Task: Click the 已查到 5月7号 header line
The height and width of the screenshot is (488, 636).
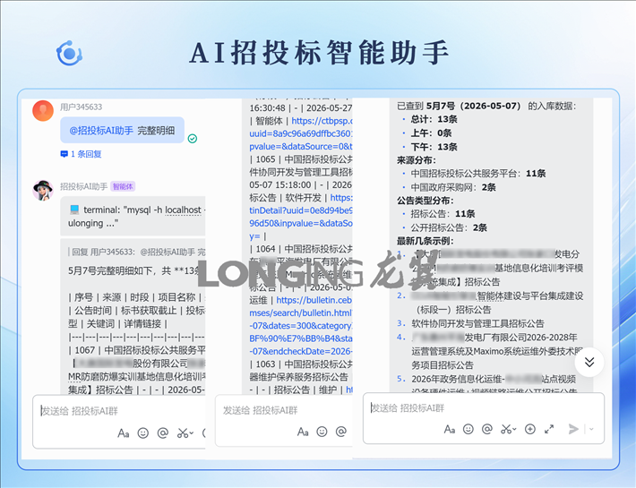Action: (486, 106)
